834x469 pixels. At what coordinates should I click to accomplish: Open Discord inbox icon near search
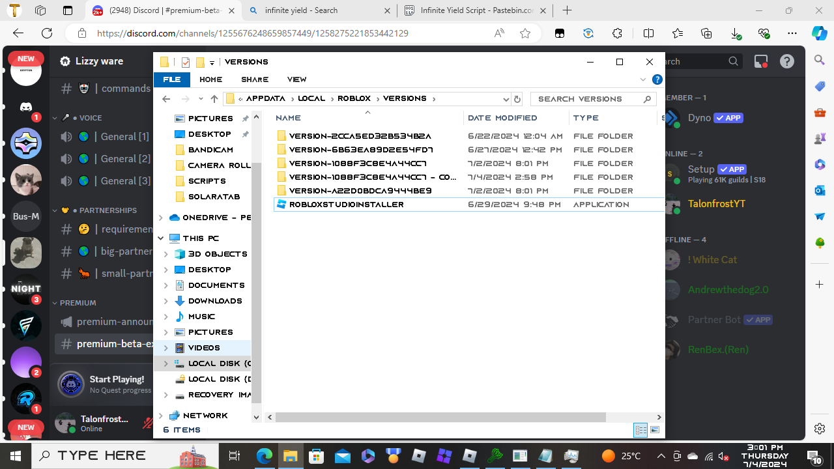tap(761, 61)
